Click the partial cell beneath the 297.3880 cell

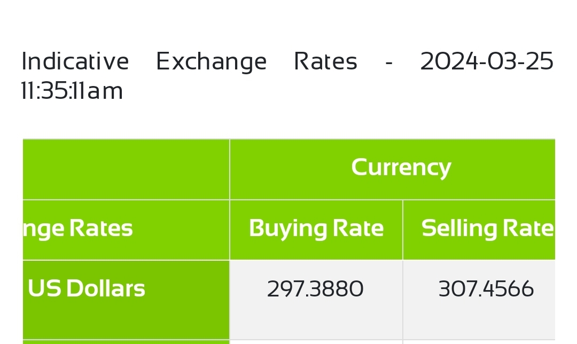(x=316, y=342)
